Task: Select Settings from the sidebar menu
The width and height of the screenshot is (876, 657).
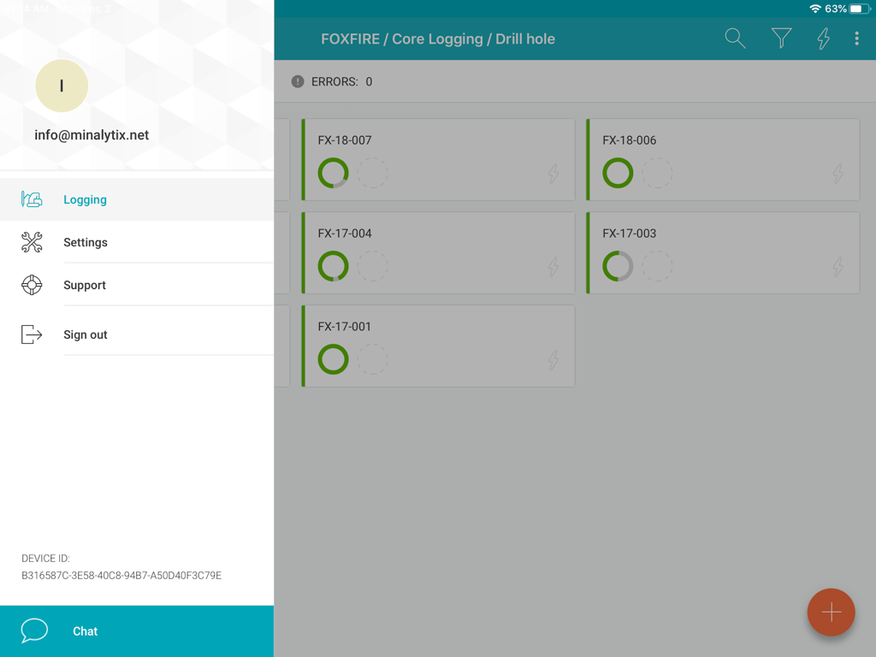Action: click(x=85, y=242)
